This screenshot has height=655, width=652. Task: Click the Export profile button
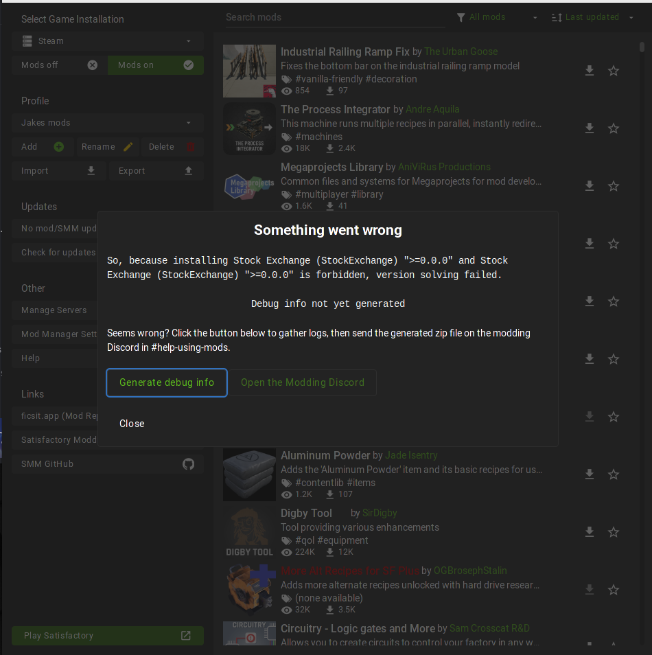coord(156,171)
